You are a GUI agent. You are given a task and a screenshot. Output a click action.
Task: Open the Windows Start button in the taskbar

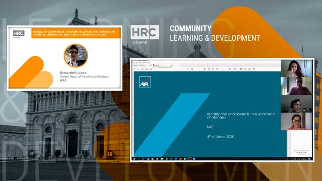pos(135,159)
